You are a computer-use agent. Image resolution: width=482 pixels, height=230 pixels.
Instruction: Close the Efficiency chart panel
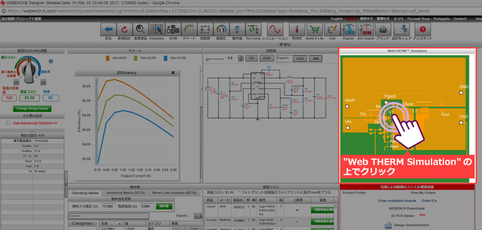tap(172, 73)
